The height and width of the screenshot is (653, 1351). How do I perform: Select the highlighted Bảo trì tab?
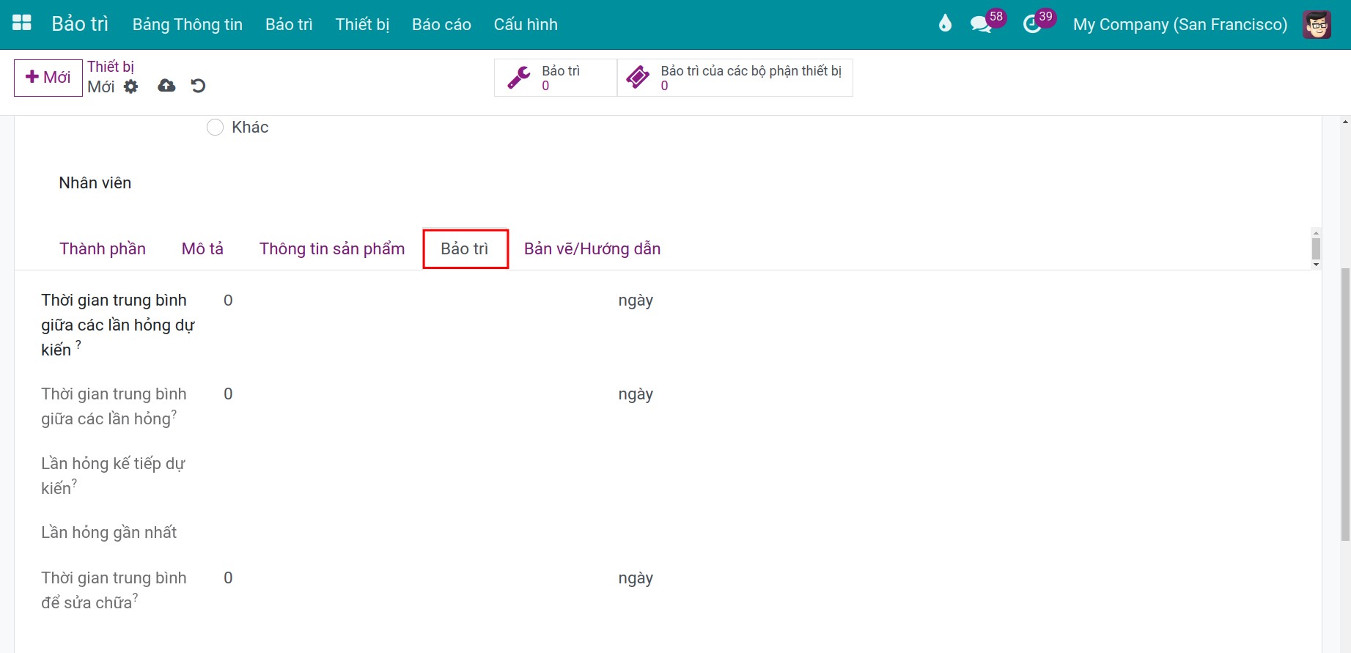coord(465,249)
